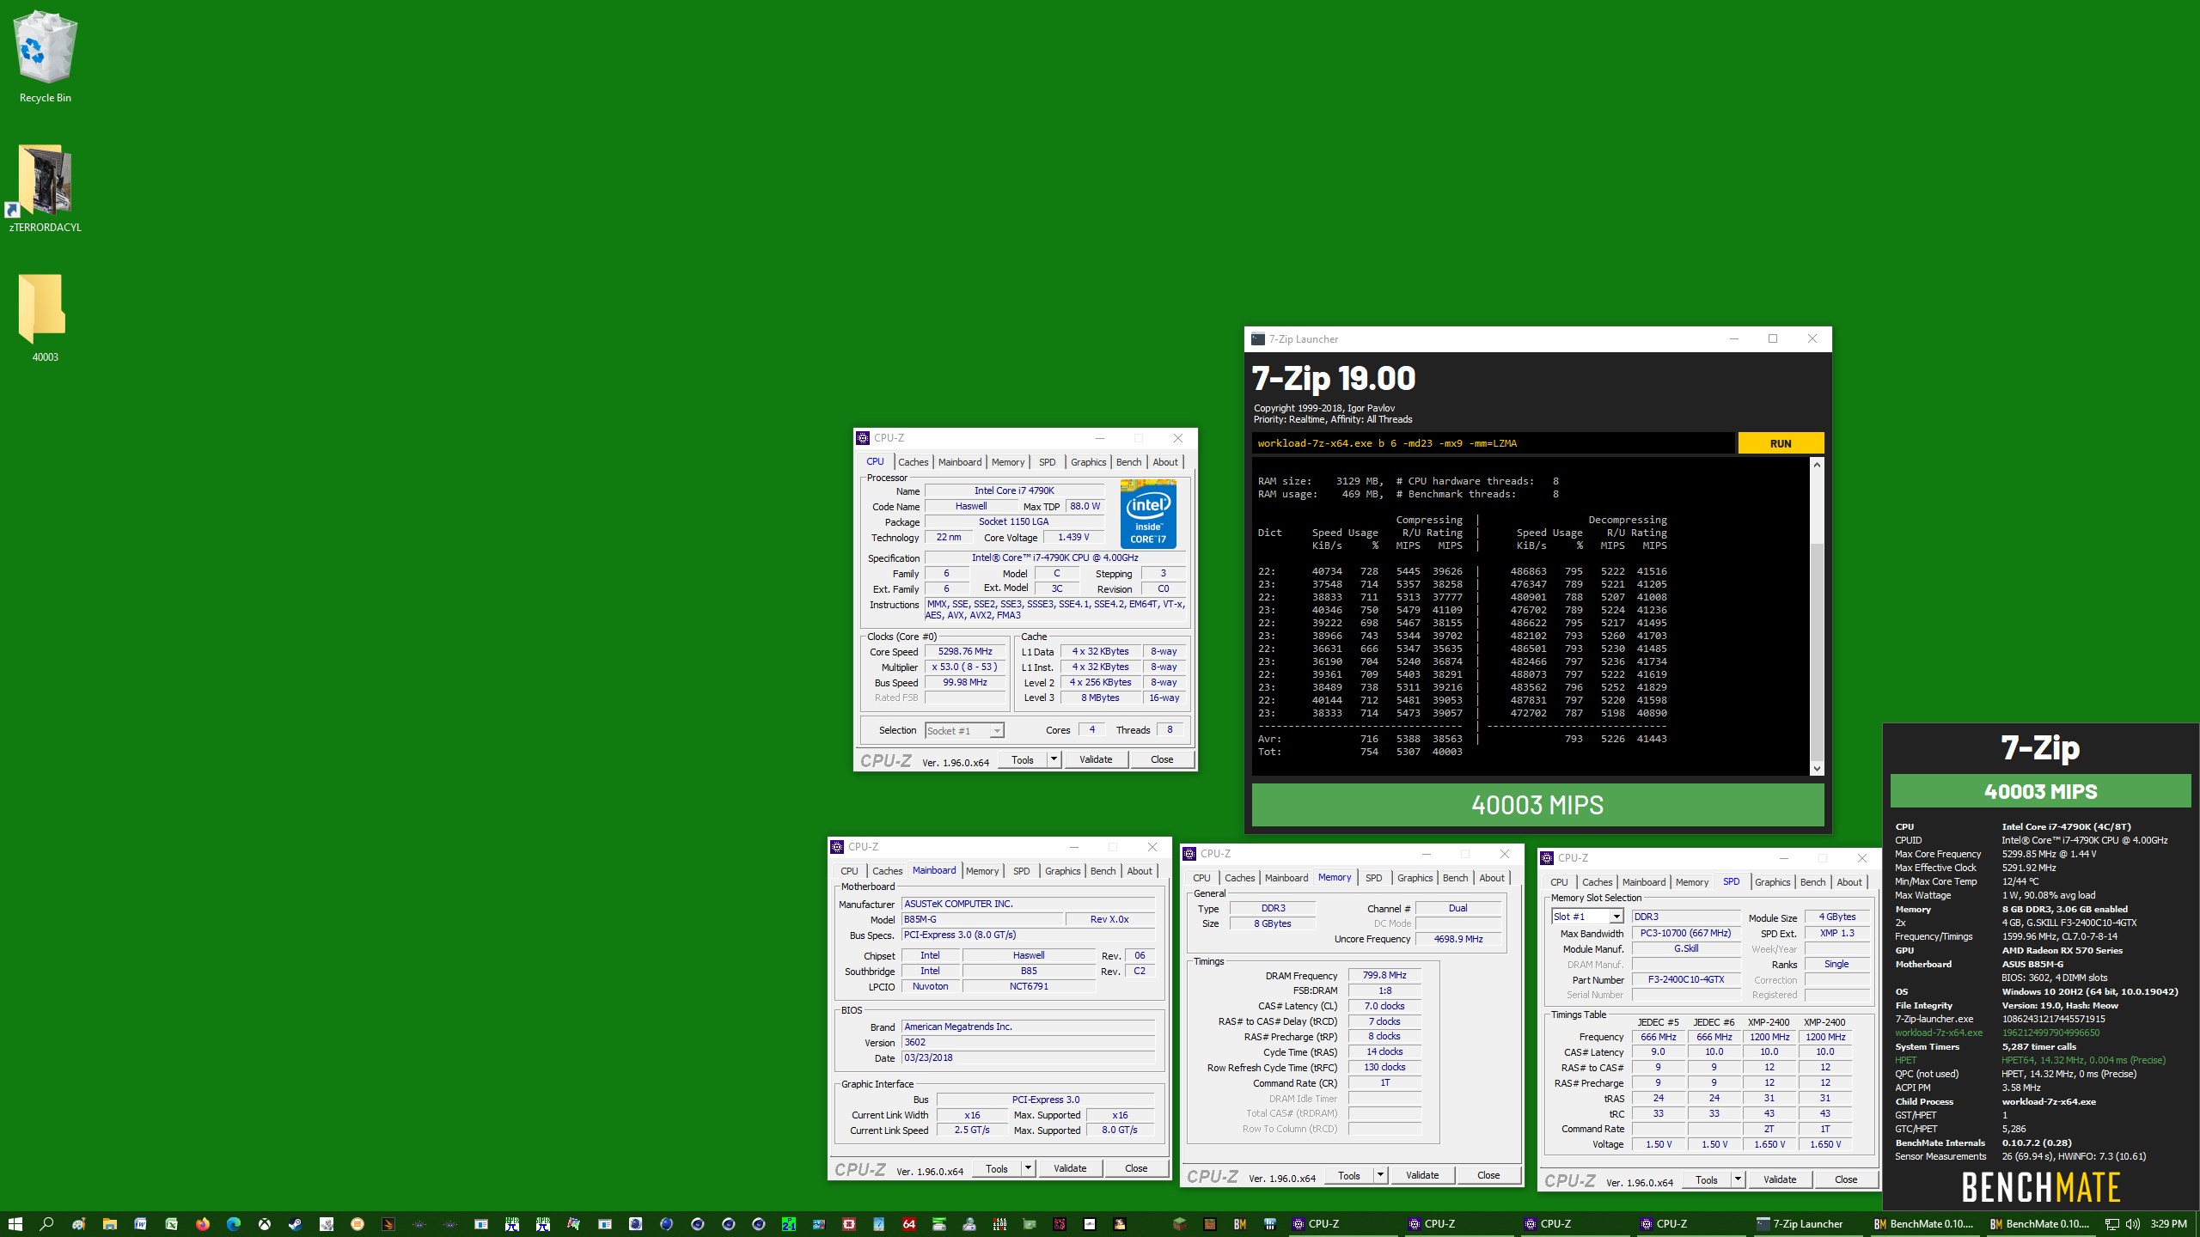Viewport: 2200px width, 1237px height.
Task: Open CPU tab in the Mainboard window
Action: [849, 871]
